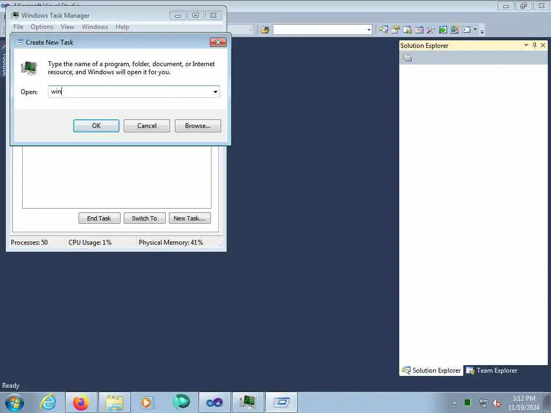
Task: Expand the other windows dropdown arrow
Action: point(475,30)
